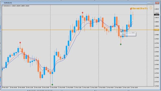The height and width of the screenshot is (91, 161).
Task: Click the EURUSD,H1 chart window icon
Action: pos(3,3)
